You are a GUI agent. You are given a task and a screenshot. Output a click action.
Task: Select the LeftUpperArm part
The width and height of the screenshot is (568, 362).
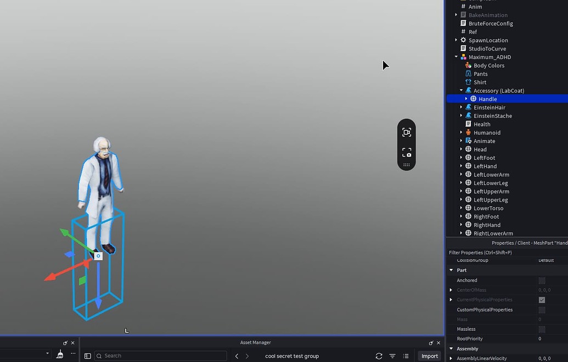491,191
